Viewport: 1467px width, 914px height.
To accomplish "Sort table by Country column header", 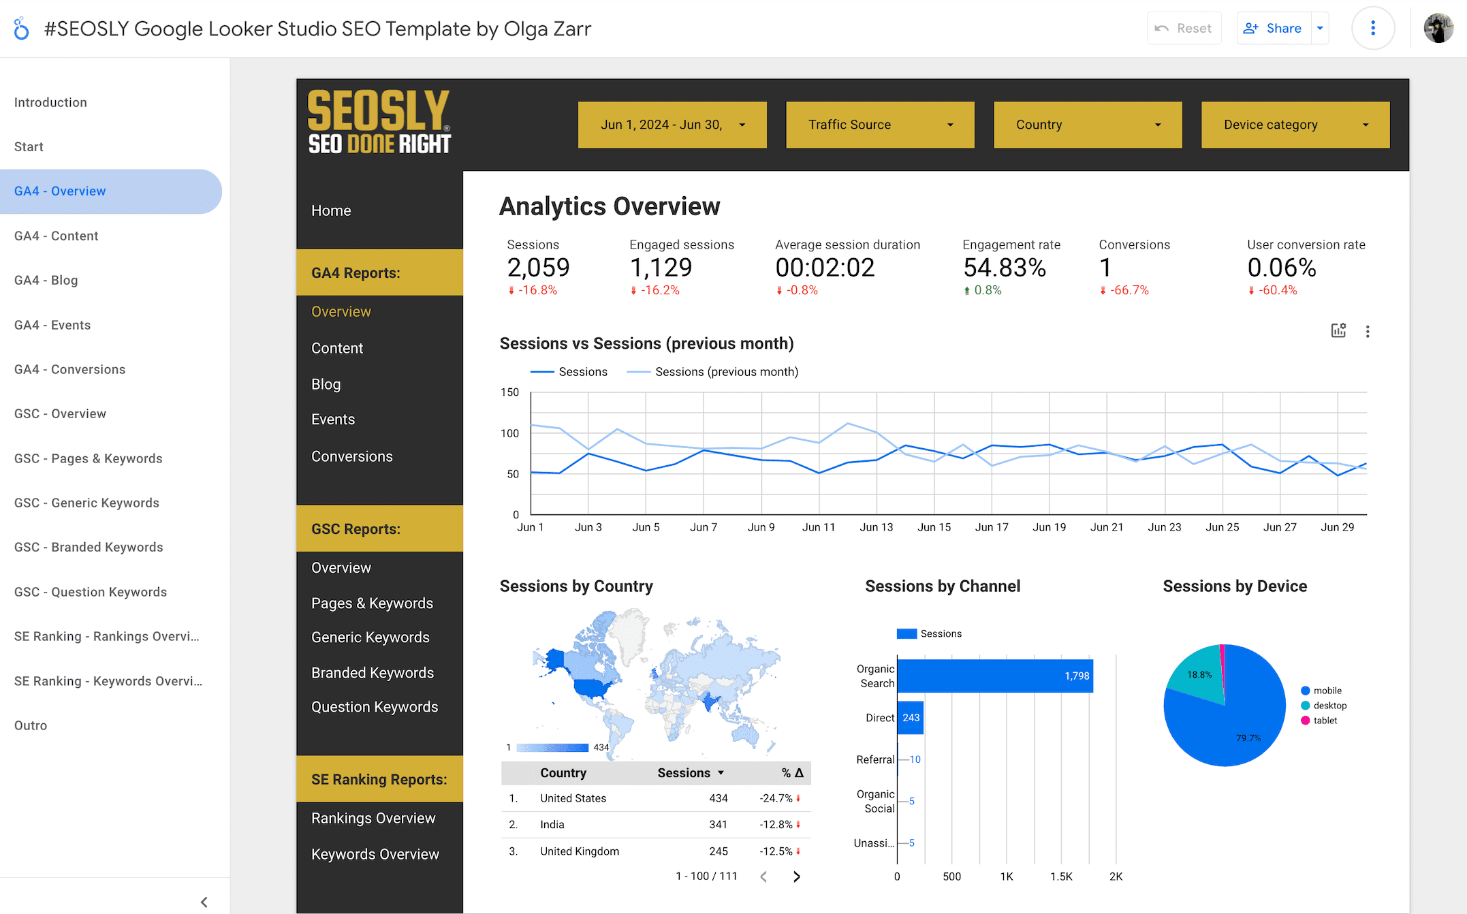I will [x=563, y=773].
